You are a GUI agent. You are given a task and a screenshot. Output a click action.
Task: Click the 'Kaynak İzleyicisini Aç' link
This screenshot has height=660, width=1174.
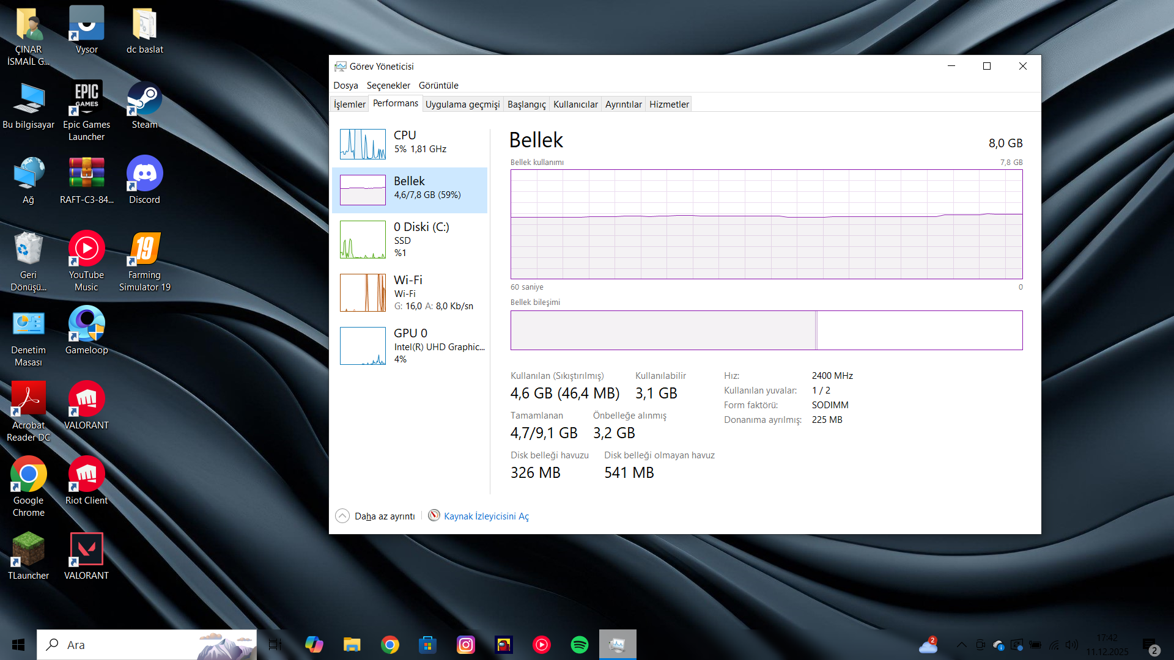click(x=486, y=516)
